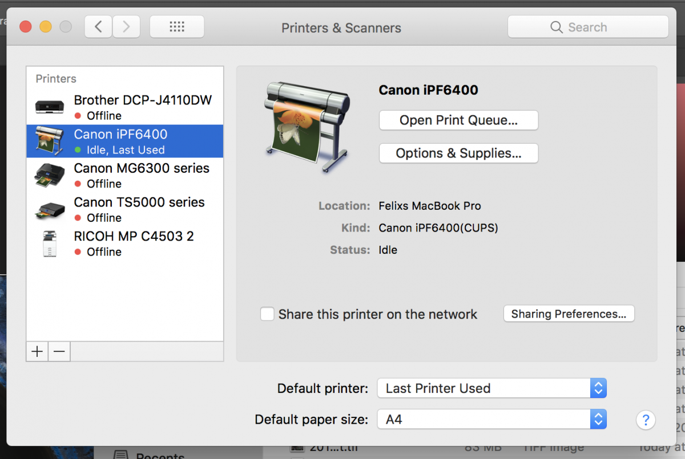Open help with the question mark button
The width and height of the screenshot is (685, 459).
click(646, 420)
